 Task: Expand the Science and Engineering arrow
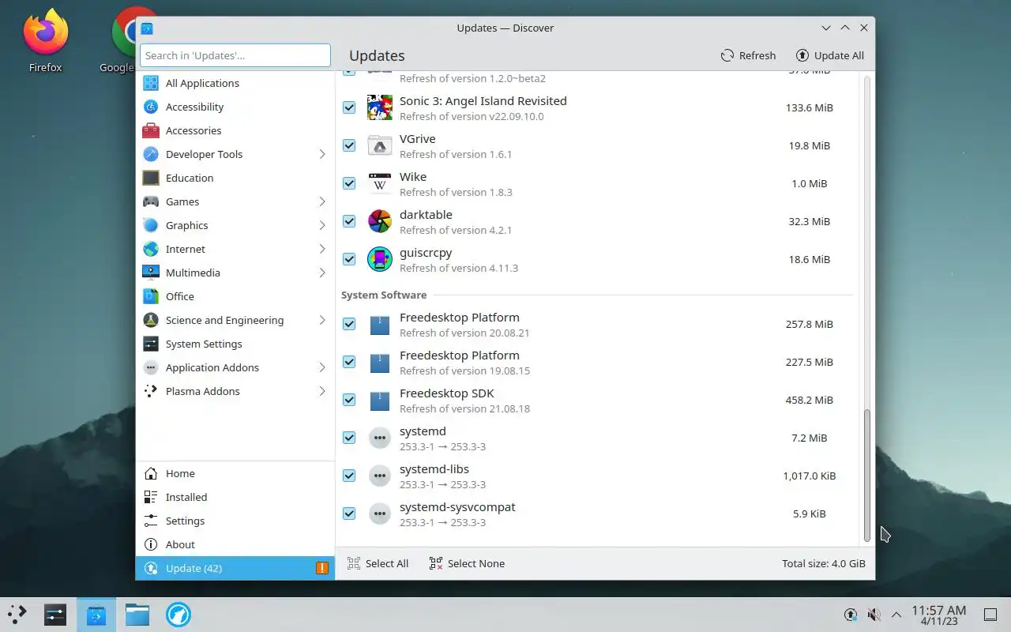pyautogui.click(x=322, y=320)
